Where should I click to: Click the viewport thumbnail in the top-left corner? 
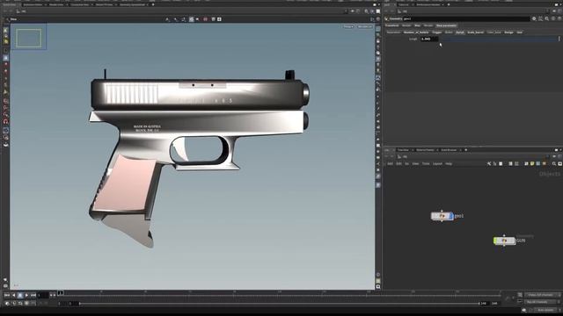click(29, 37)
